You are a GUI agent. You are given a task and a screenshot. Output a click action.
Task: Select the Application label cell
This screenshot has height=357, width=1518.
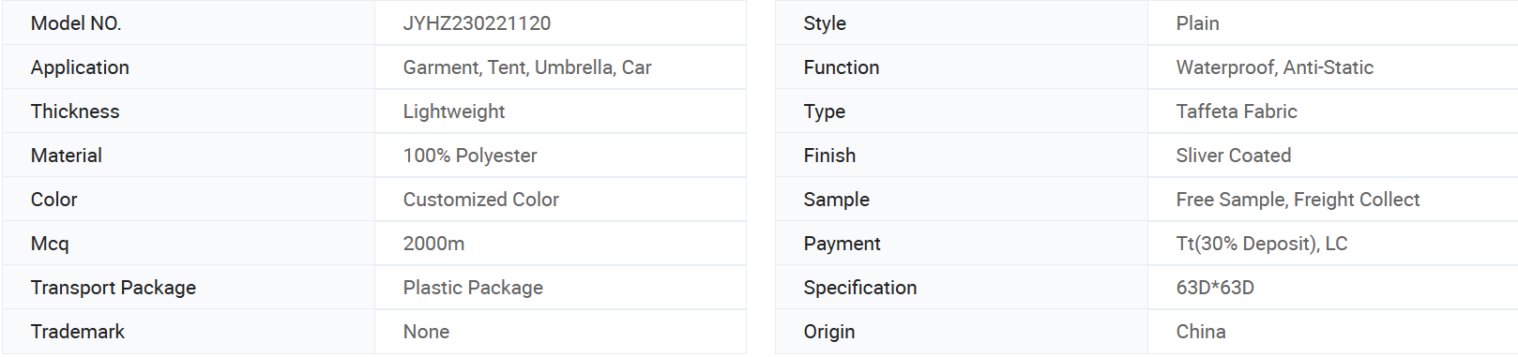pos(189,67)
